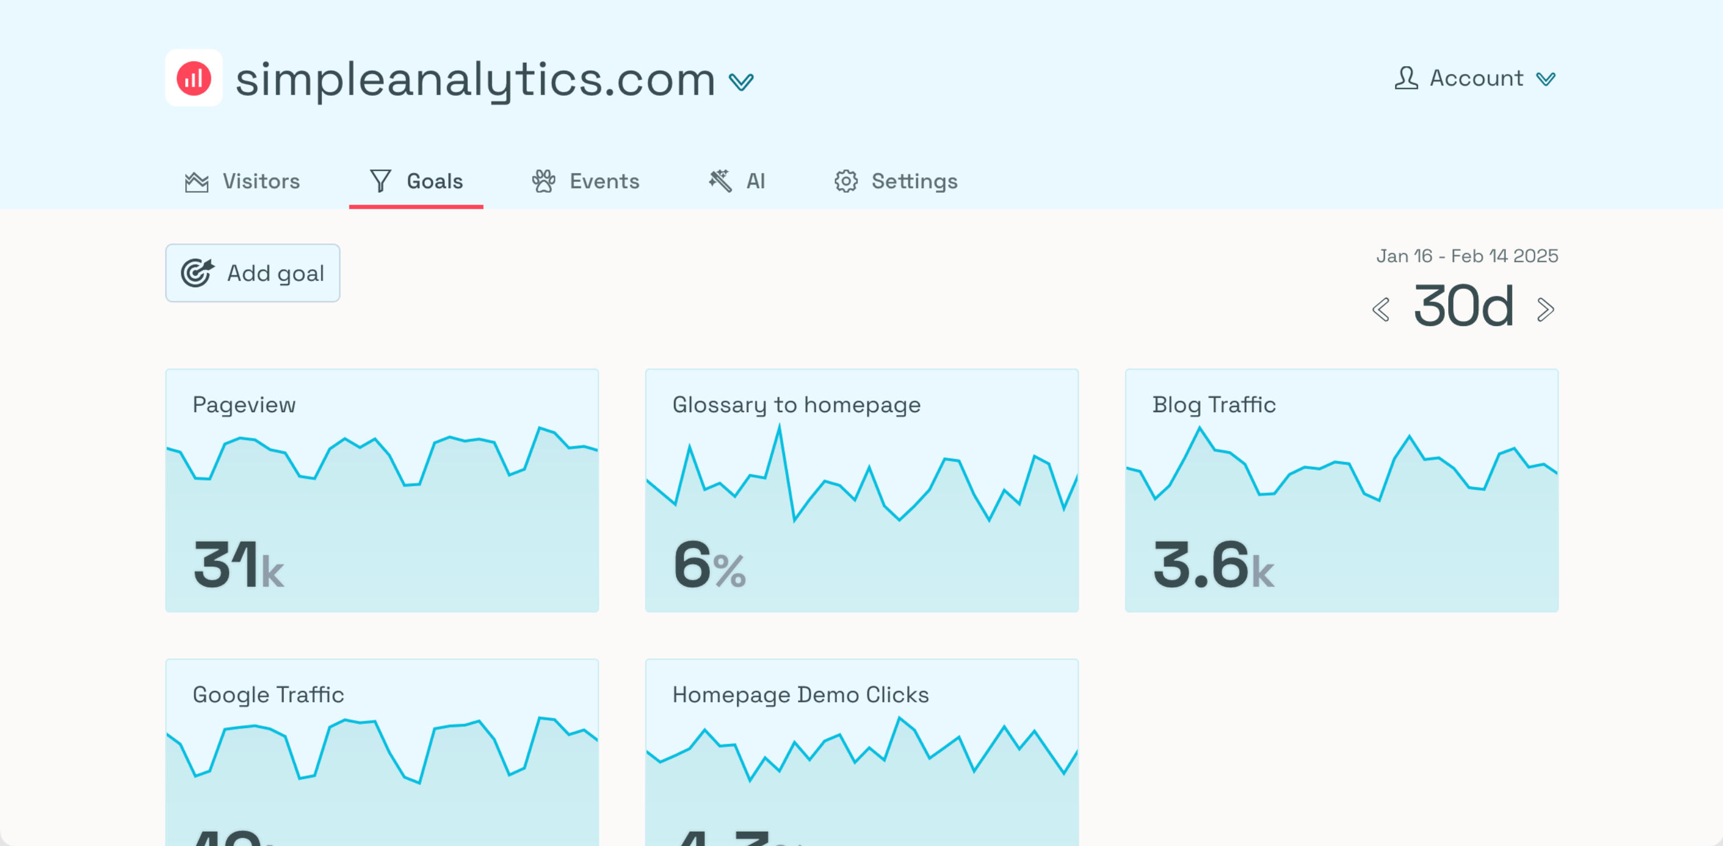The image size is (1723, 846).
Task: Click the target icon in Add goal
Action: click(197, 272)
